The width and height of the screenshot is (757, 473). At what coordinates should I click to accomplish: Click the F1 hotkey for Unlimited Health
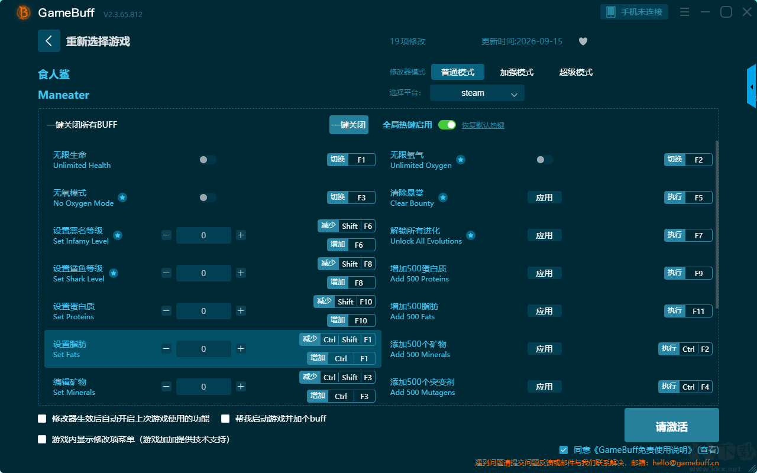(x=351, y=160)
